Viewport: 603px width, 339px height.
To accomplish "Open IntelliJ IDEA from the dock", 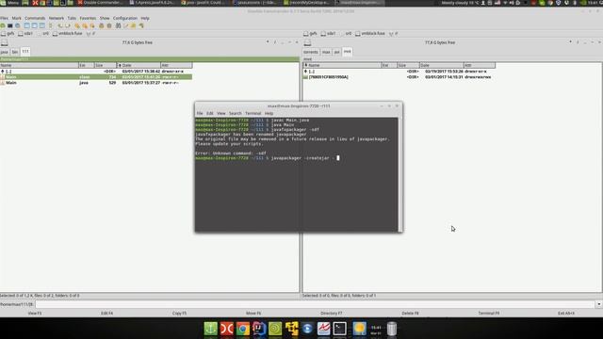I will [259, 329].
